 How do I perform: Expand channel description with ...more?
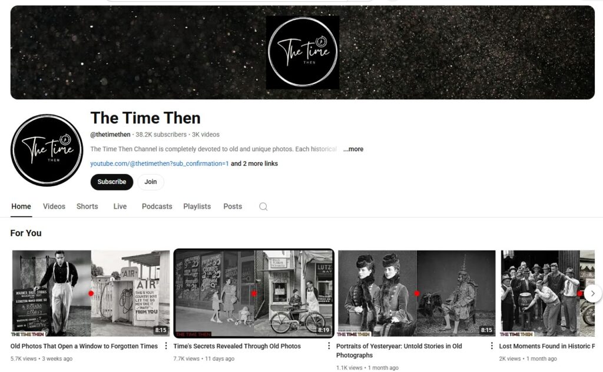tap(353, 149)
